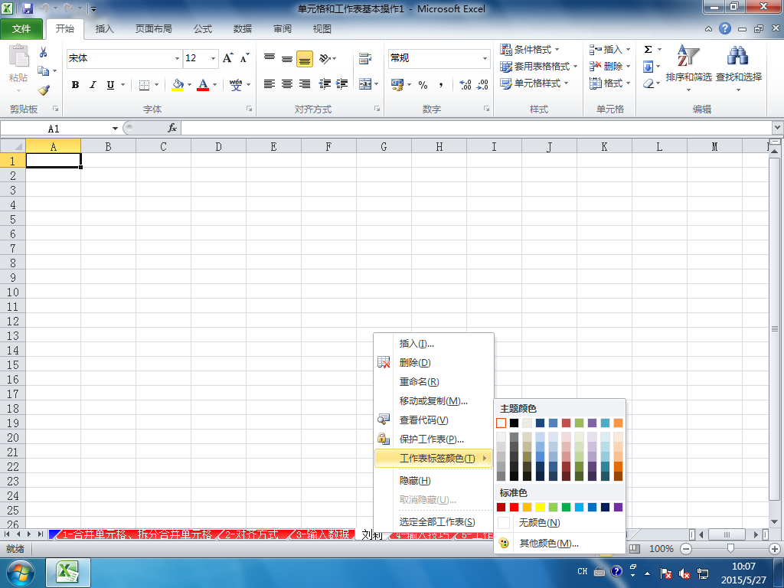Expand 条件格式 conditional formatting menu
This screenshot has height=588, width=784.
pos(530,50)
